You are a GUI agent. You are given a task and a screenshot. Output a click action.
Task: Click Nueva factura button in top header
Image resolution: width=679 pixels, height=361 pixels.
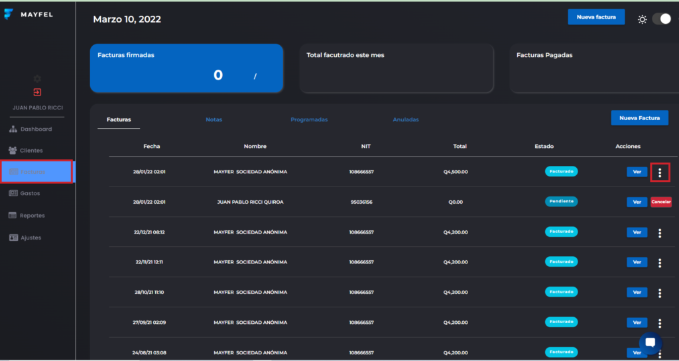(595, 17)
